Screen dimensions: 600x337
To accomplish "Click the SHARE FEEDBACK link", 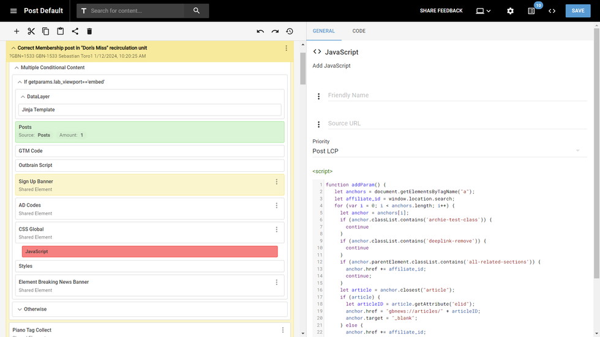I will pyautogui.click(x=441, y=11).
